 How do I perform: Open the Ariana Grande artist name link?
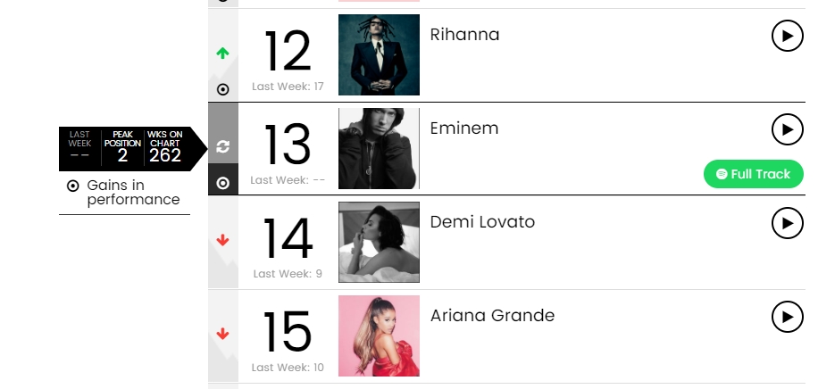pyautogui.click(x=492, y=315)
